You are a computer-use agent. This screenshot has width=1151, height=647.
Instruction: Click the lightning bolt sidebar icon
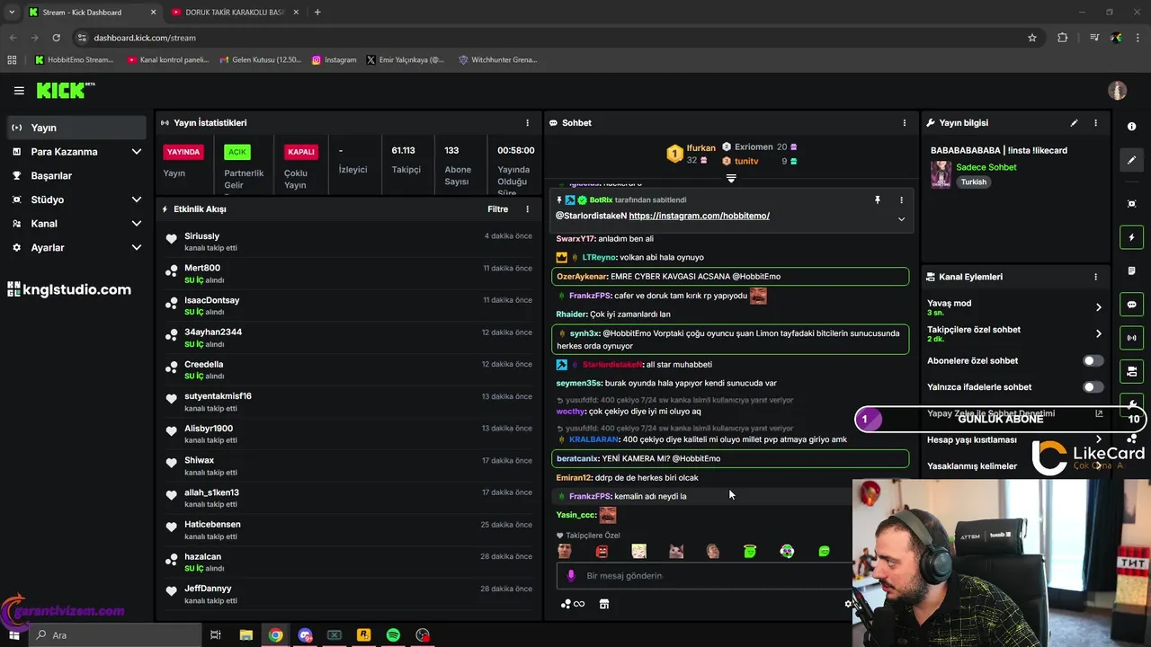[x=1131, y=238]
